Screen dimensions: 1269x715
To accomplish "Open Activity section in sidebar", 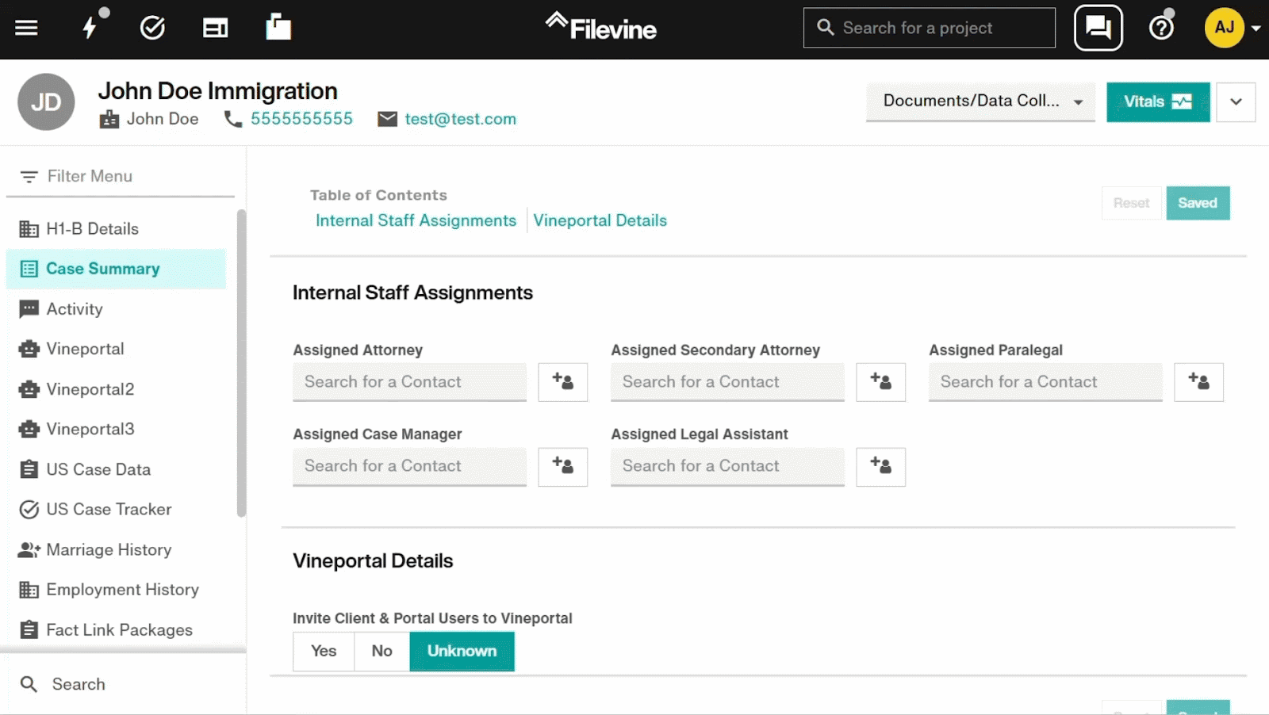I will [116, 309].
